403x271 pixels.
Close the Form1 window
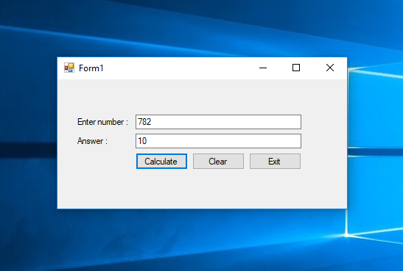point(330,68)
